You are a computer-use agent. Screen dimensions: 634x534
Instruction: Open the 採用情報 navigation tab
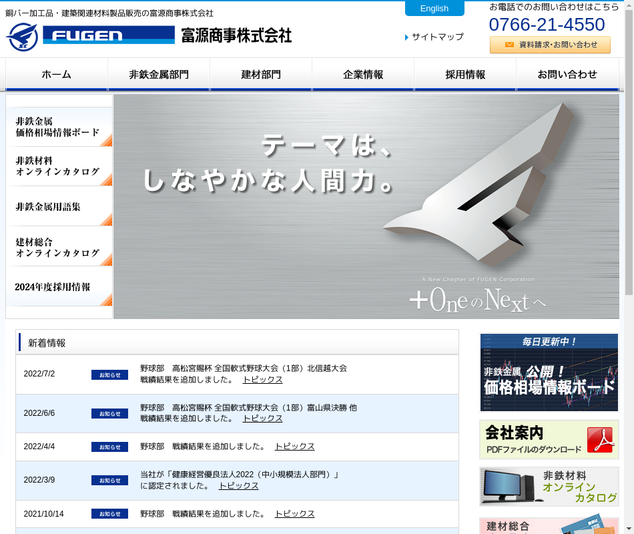(x=465, y=74)
